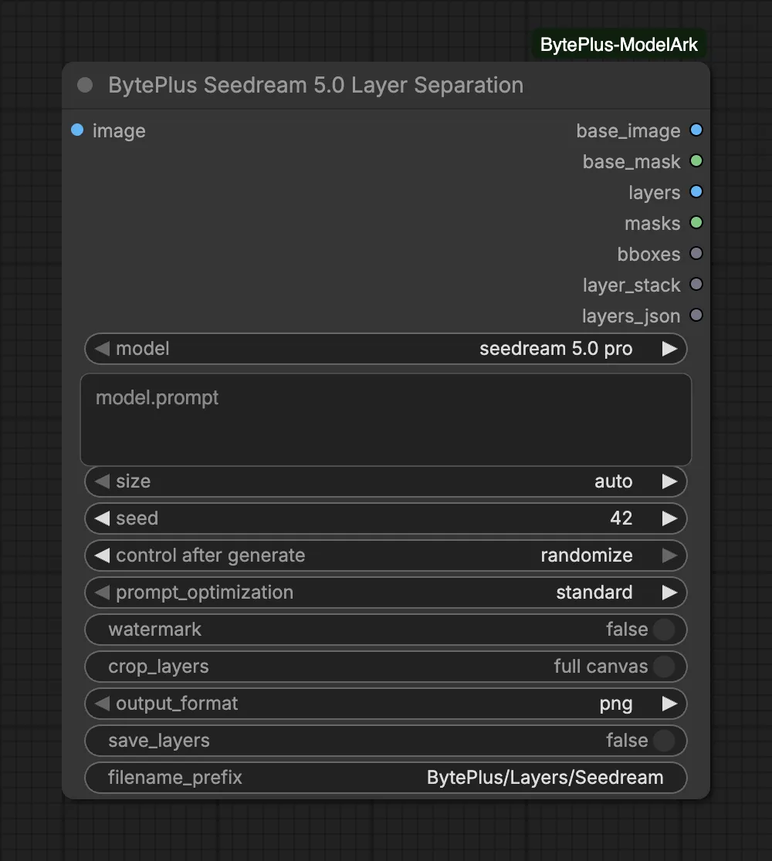Click the next size option arrow
The image size is (772, 861).
[669, 481]
